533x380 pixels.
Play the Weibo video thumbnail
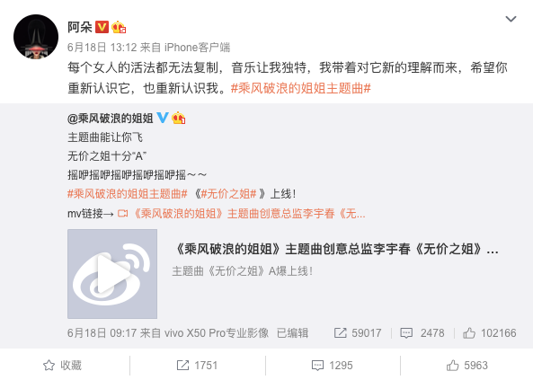[112, 274]
